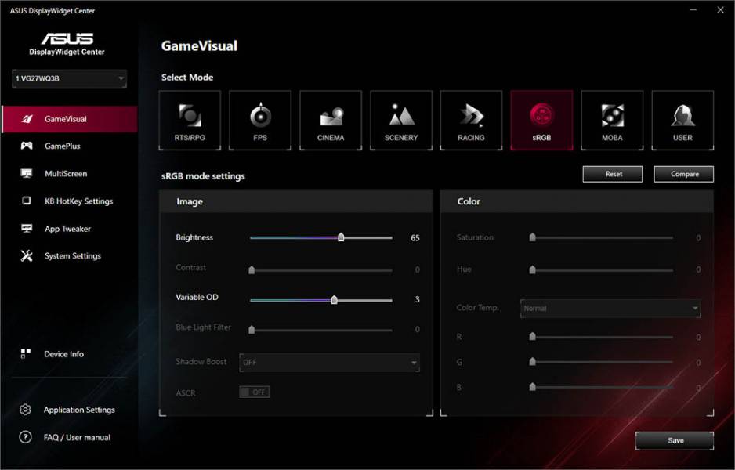Select the RTS/RPG mode icon

[x=190, y=116]
